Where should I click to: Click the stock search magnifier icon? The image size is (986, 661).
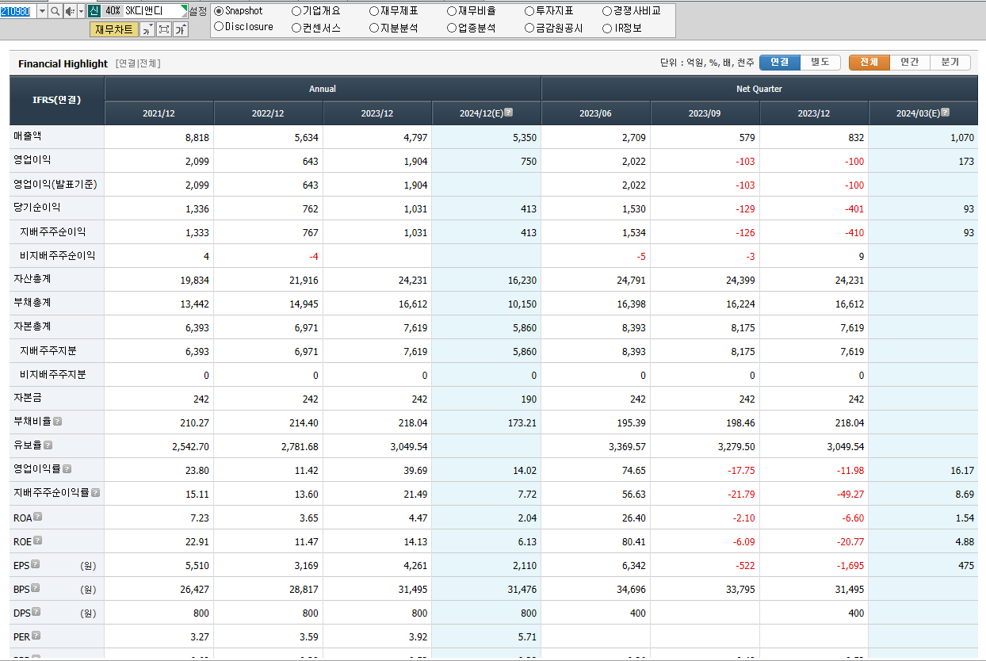pos(55,11)
